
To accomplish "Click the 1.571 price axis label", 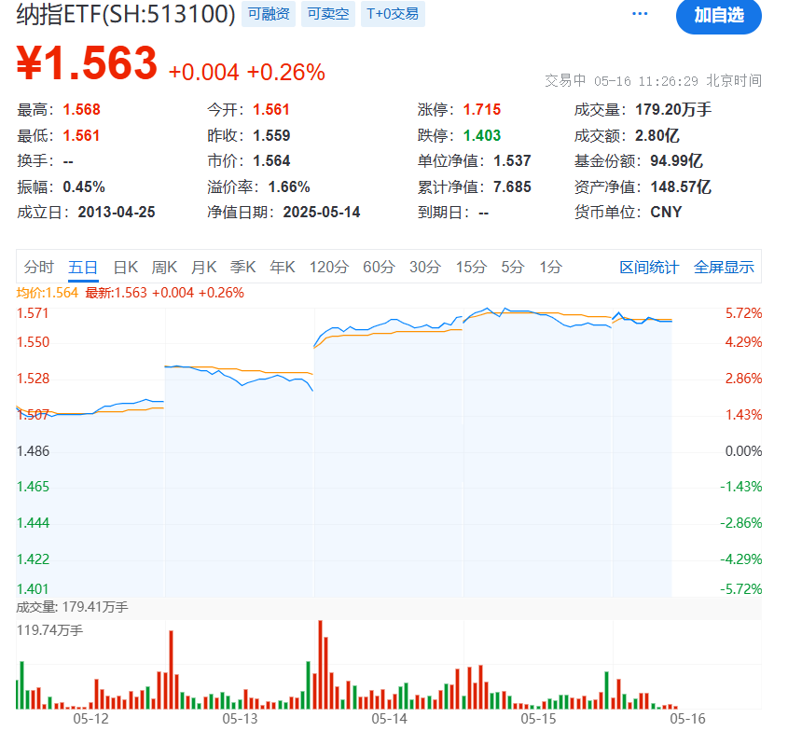I will tap(33, 313).
